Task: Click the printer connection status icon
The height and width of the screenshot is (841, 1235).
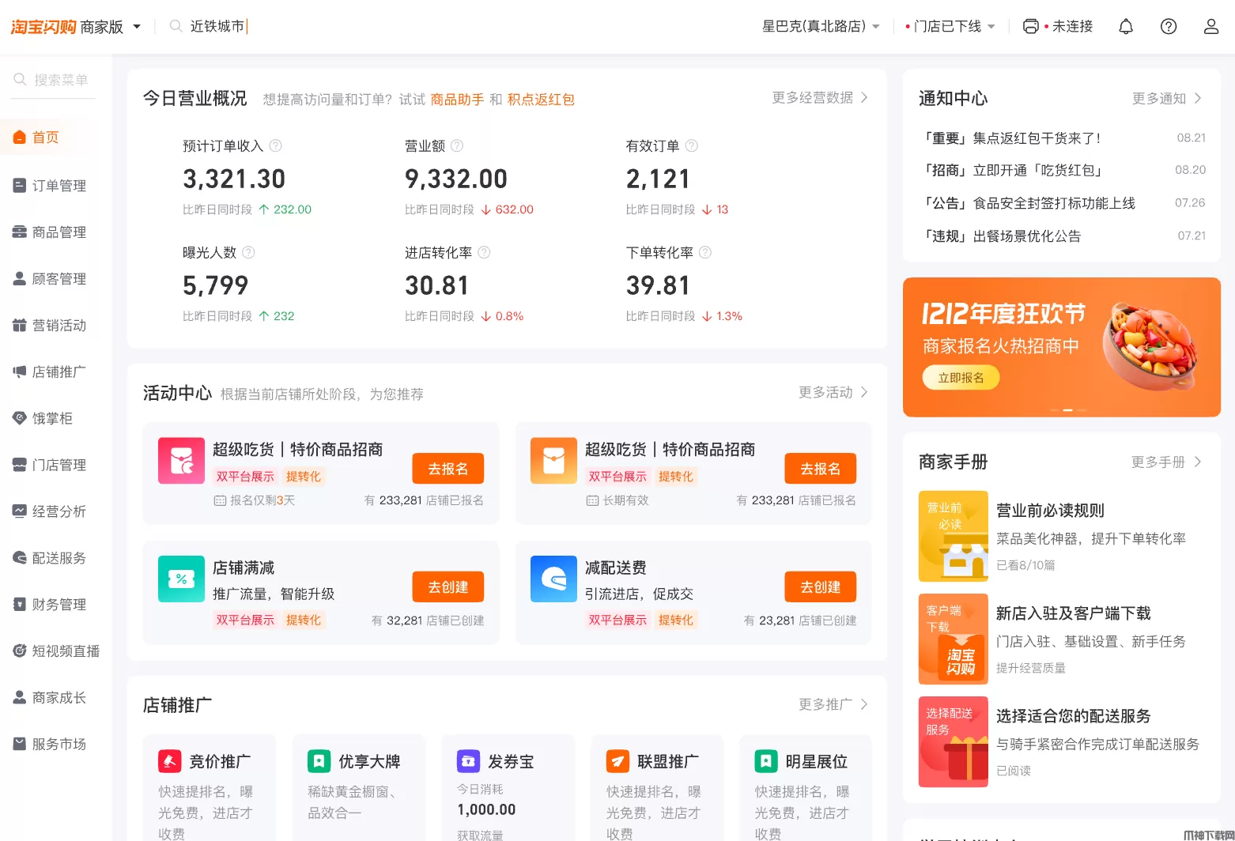Action: coord(1030,27)
